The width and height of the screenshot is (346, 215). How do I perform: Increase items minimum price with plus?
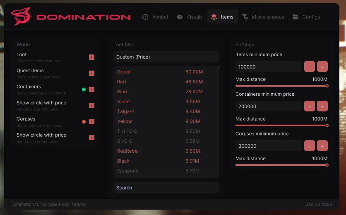click(322, 66)
